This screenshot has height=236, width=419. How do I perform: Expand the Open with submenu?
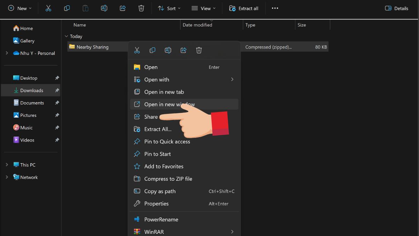click(x=156, y=79)
